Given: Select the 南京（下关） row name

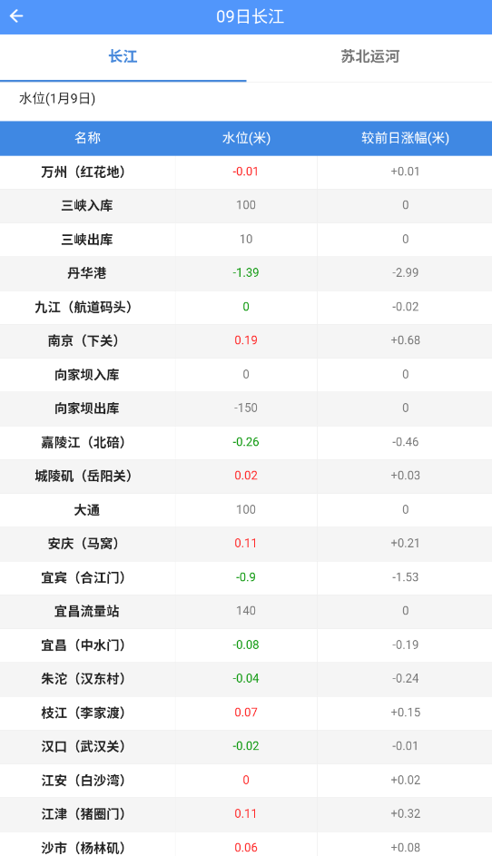Looking at the screenshot, I should (x=84, y=341).
